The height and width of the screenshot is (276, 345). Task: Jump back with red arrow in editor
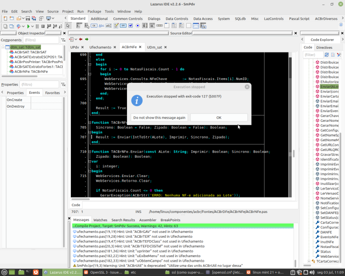81,39
